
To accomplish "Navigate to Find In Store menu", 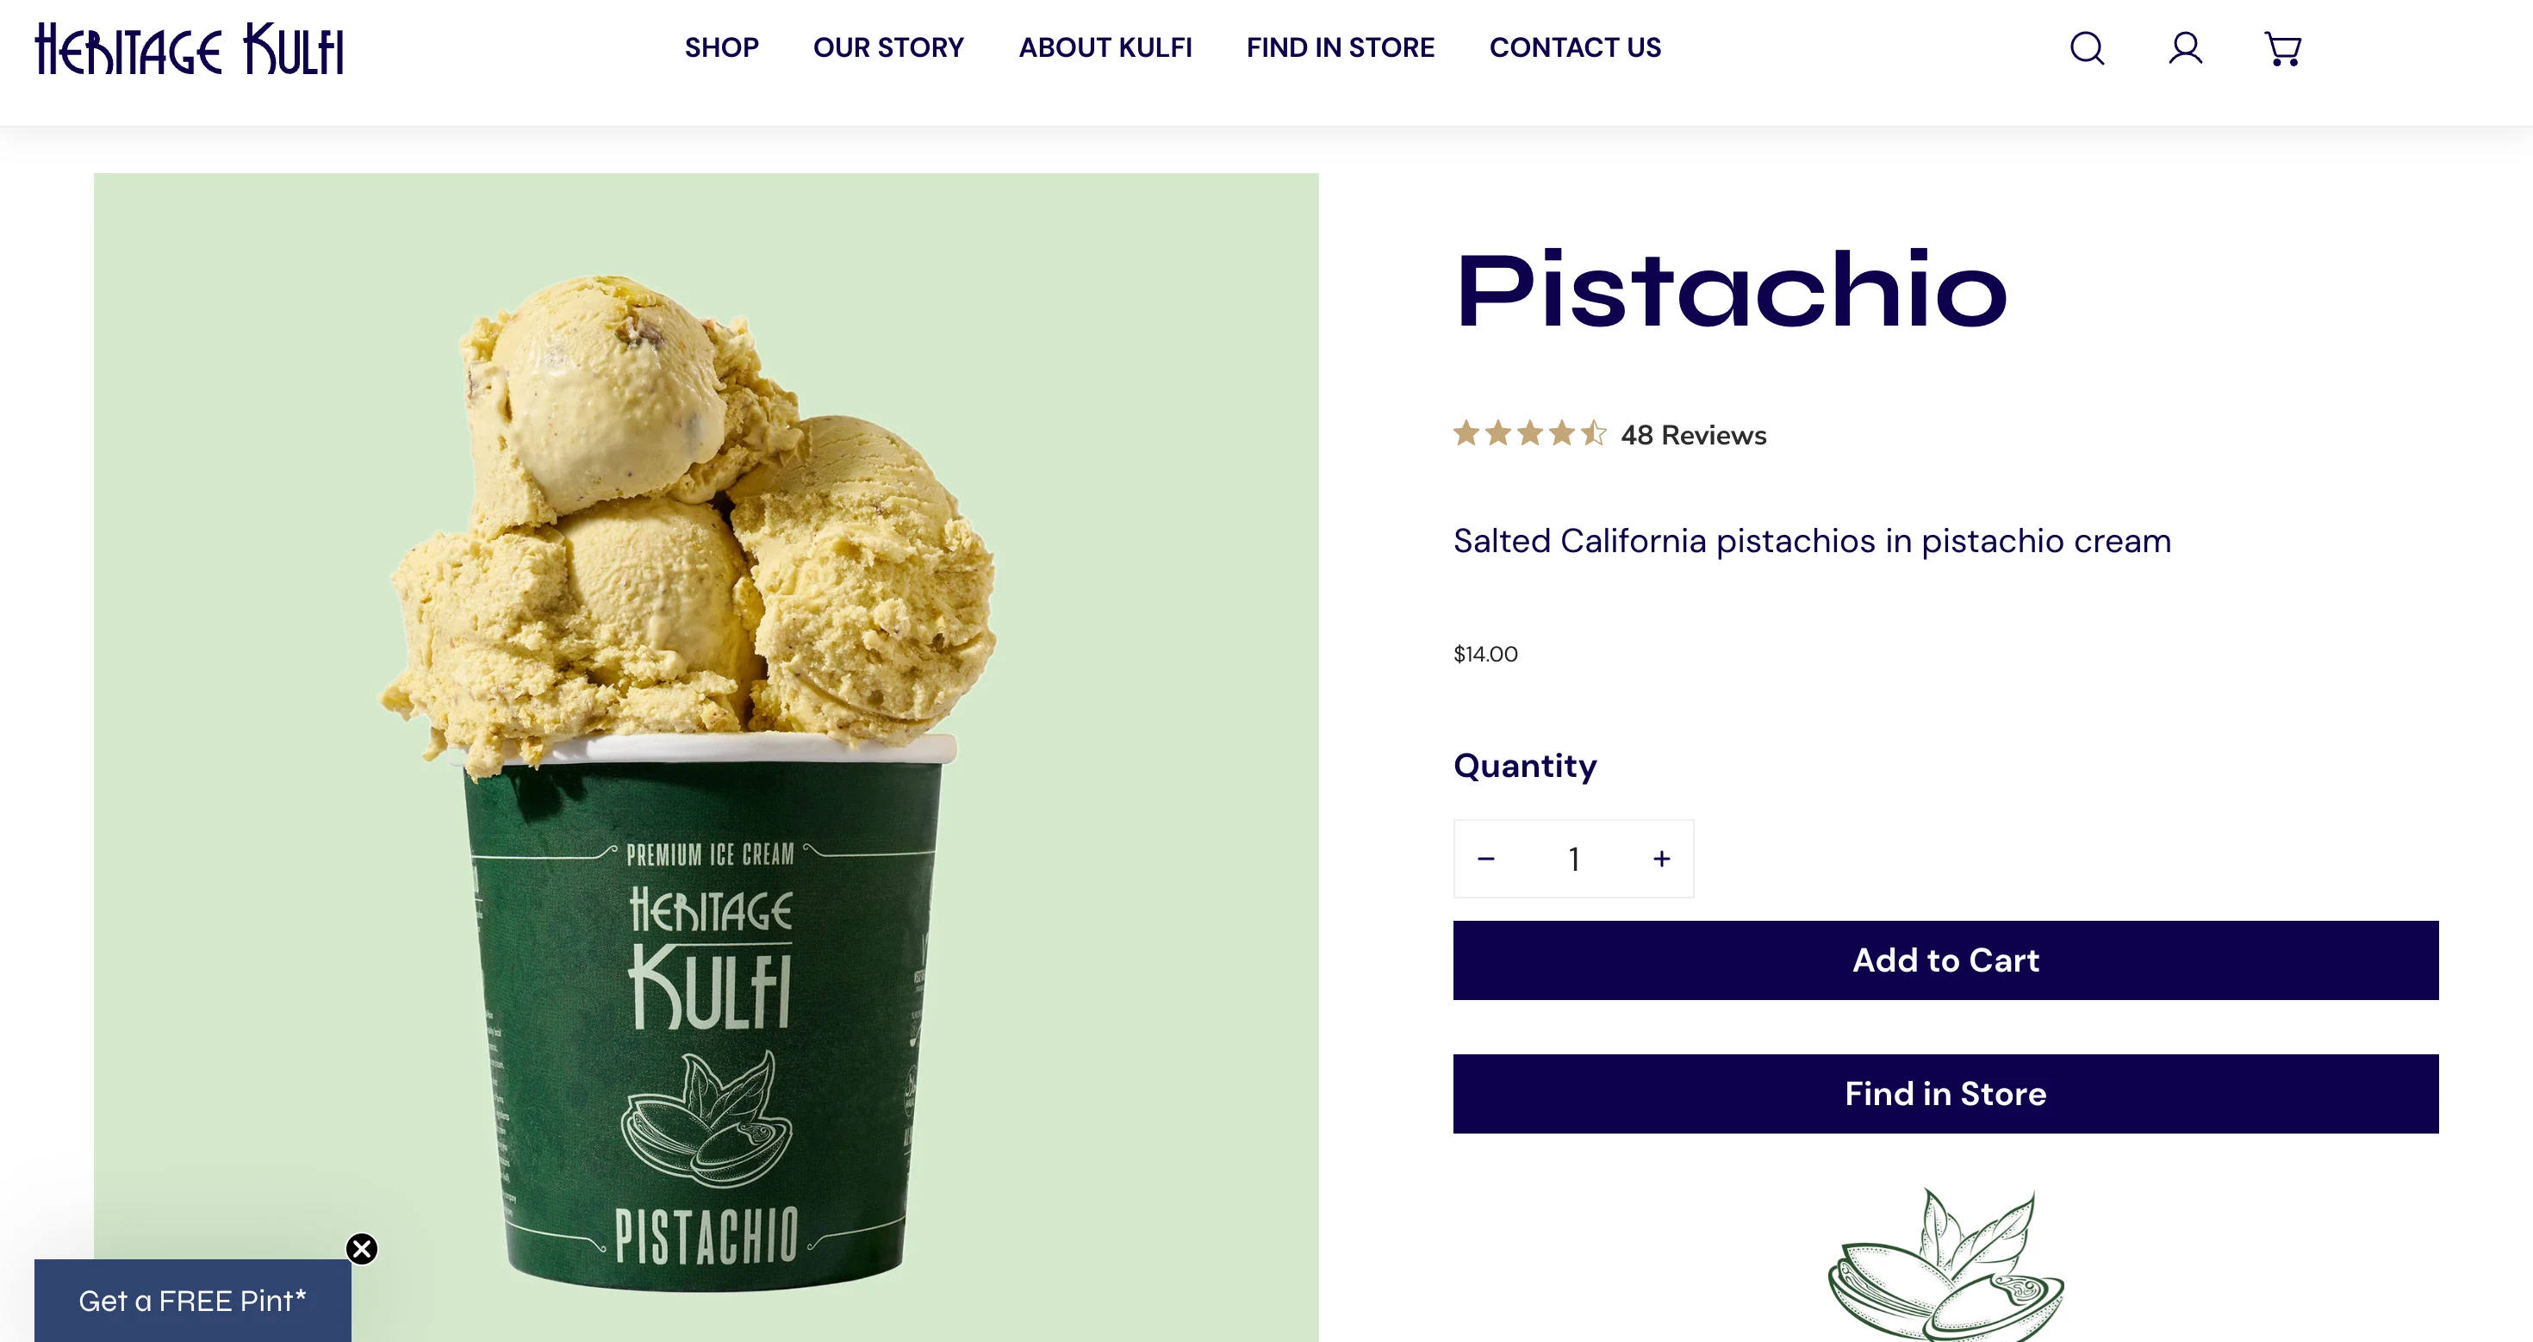I will (x=1341, y=47).
